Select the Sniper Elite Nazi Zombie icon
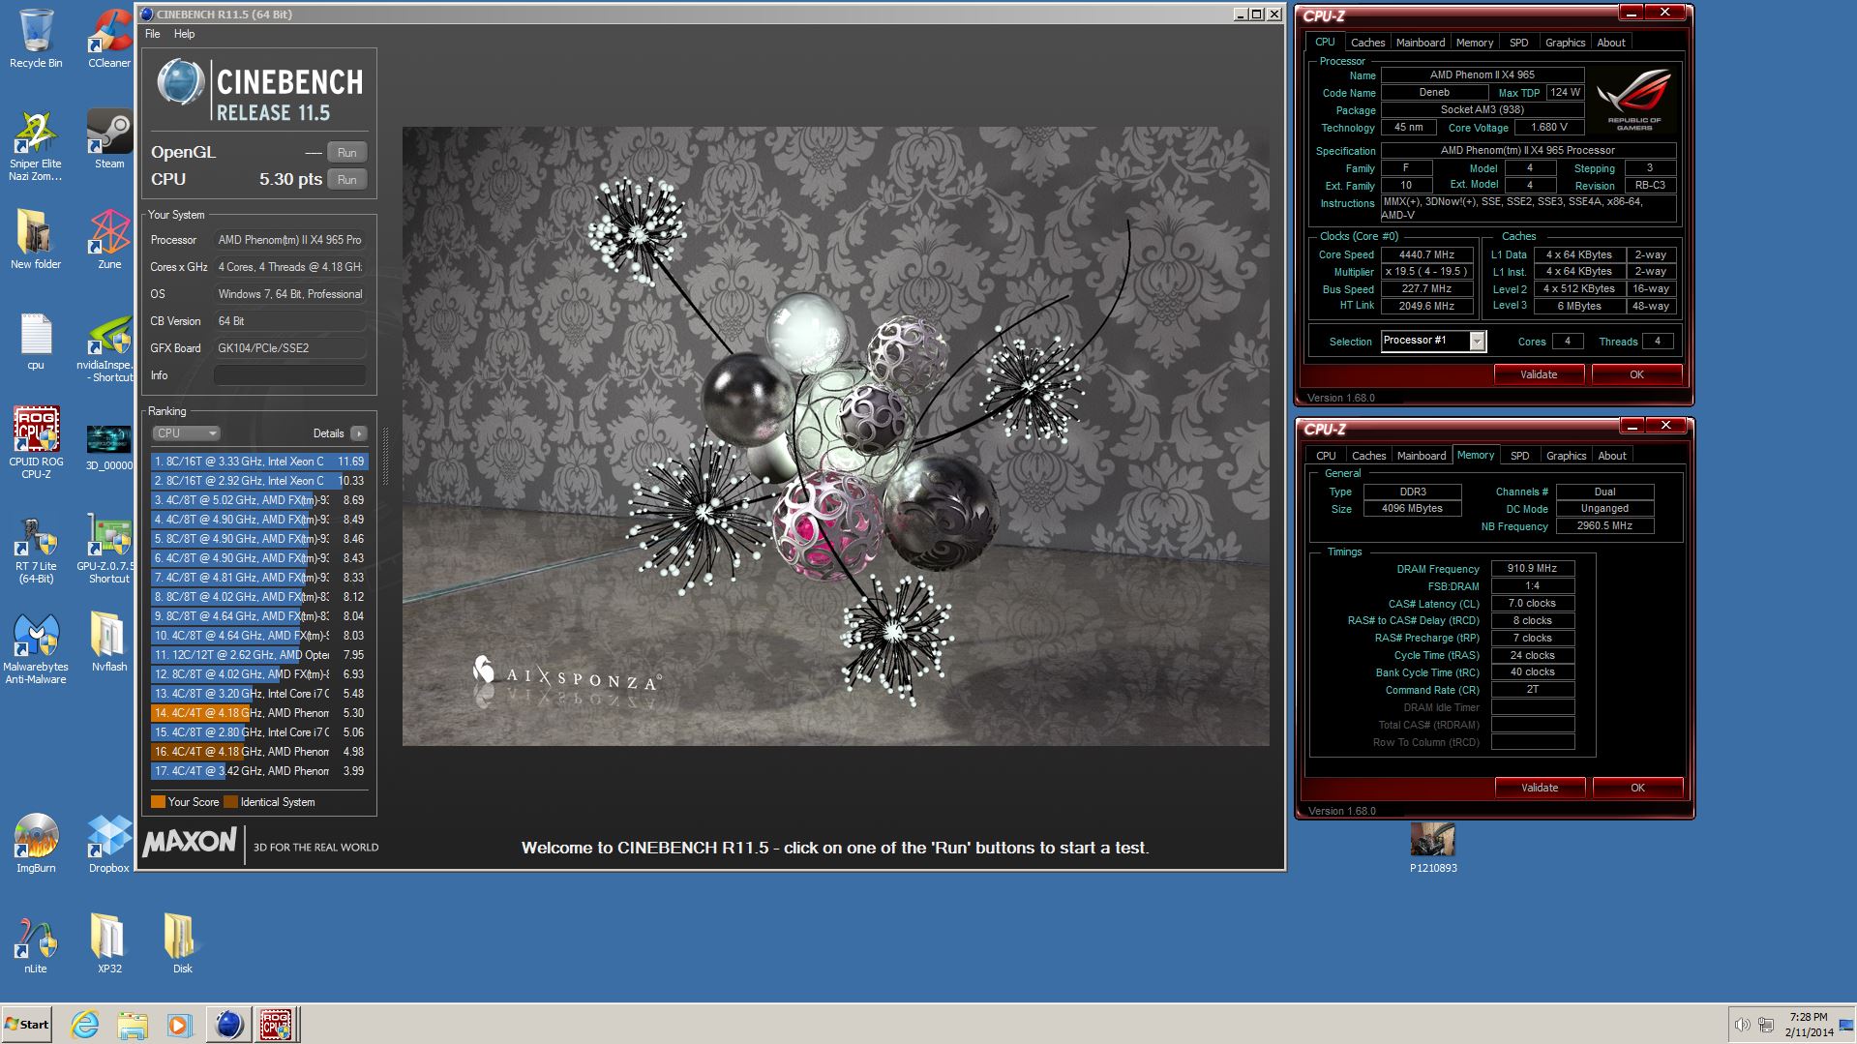Image resolution: width=1857 pixels, height=1044 pixels. 36,145
